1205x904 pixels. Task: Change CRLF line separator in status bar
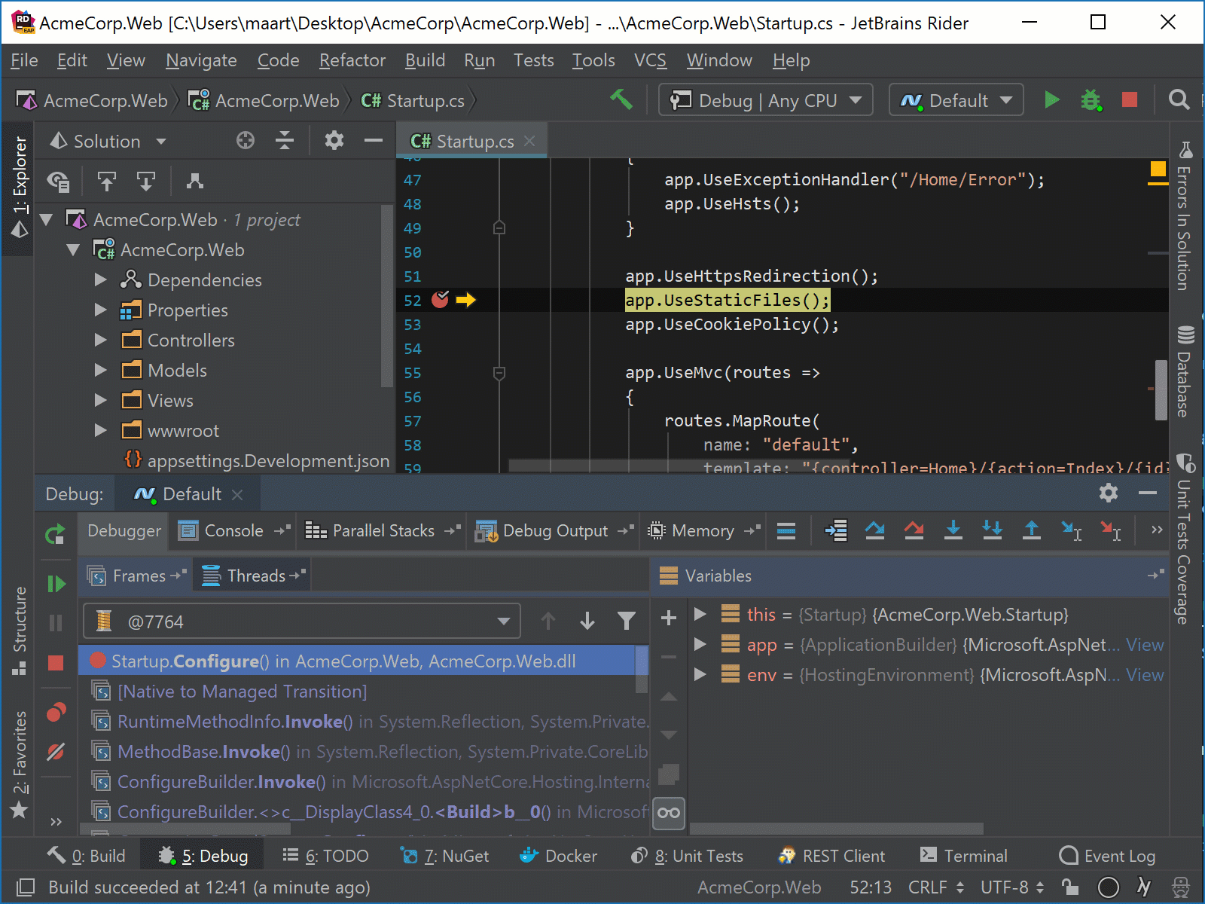936,887
